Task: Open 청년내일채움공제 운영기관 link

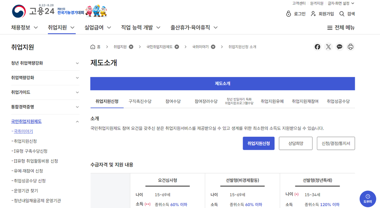Action: coord(37,201)
